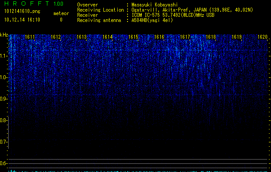This screenshot has width=271, height=172.
Task: Click the kHz axis unit label
Action: click(4, 35)
